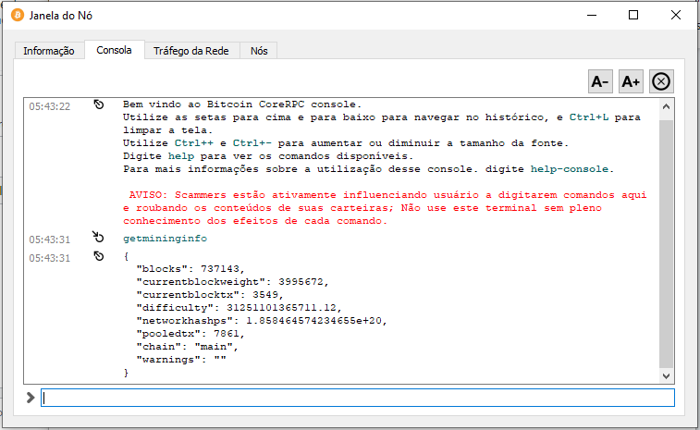The height and width of the screenshot is (430, 700).
Task: Select the Consola tab
Action: tap(115, 50)
